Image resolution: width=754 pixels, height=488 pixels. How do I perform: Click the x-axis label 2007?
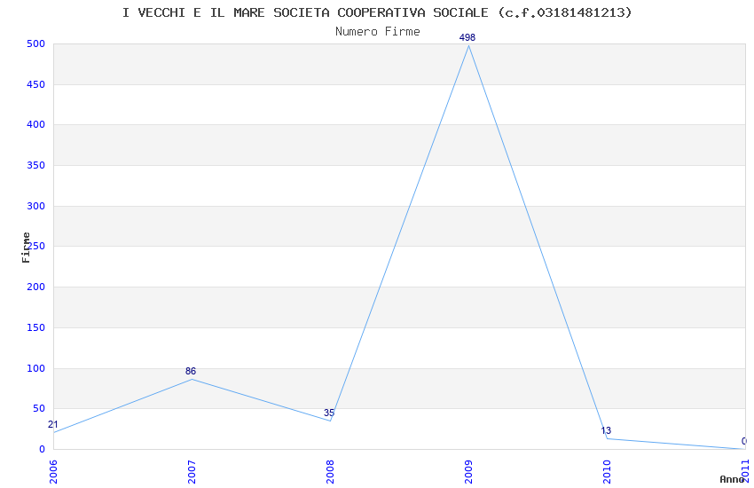pos(192,472)
